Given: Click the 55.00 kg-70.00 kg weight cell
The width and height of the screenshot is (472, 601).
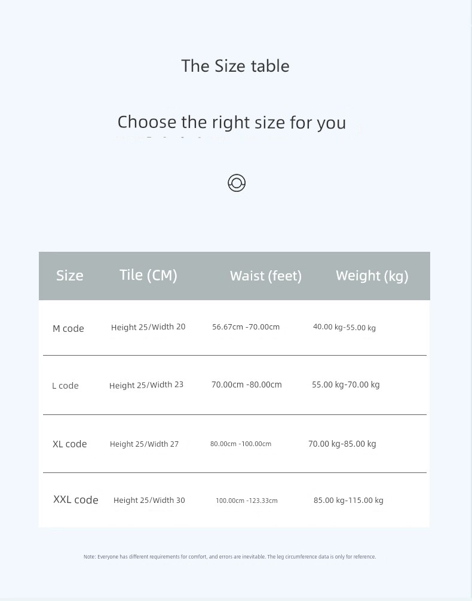Looking at the screenshot, I should click(346, 385).
